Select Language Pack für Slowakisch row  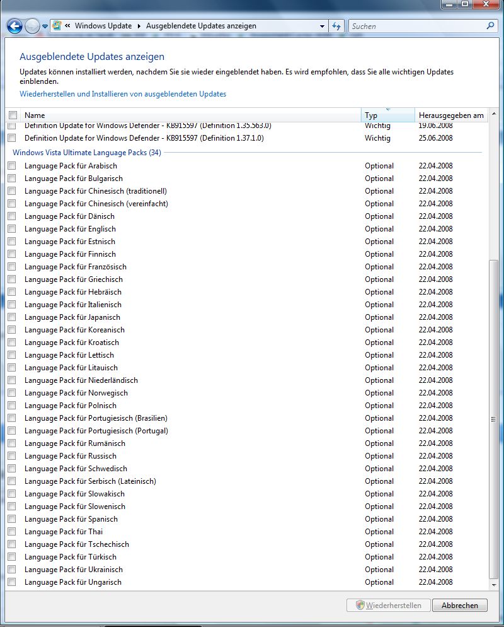pos(247,494)
